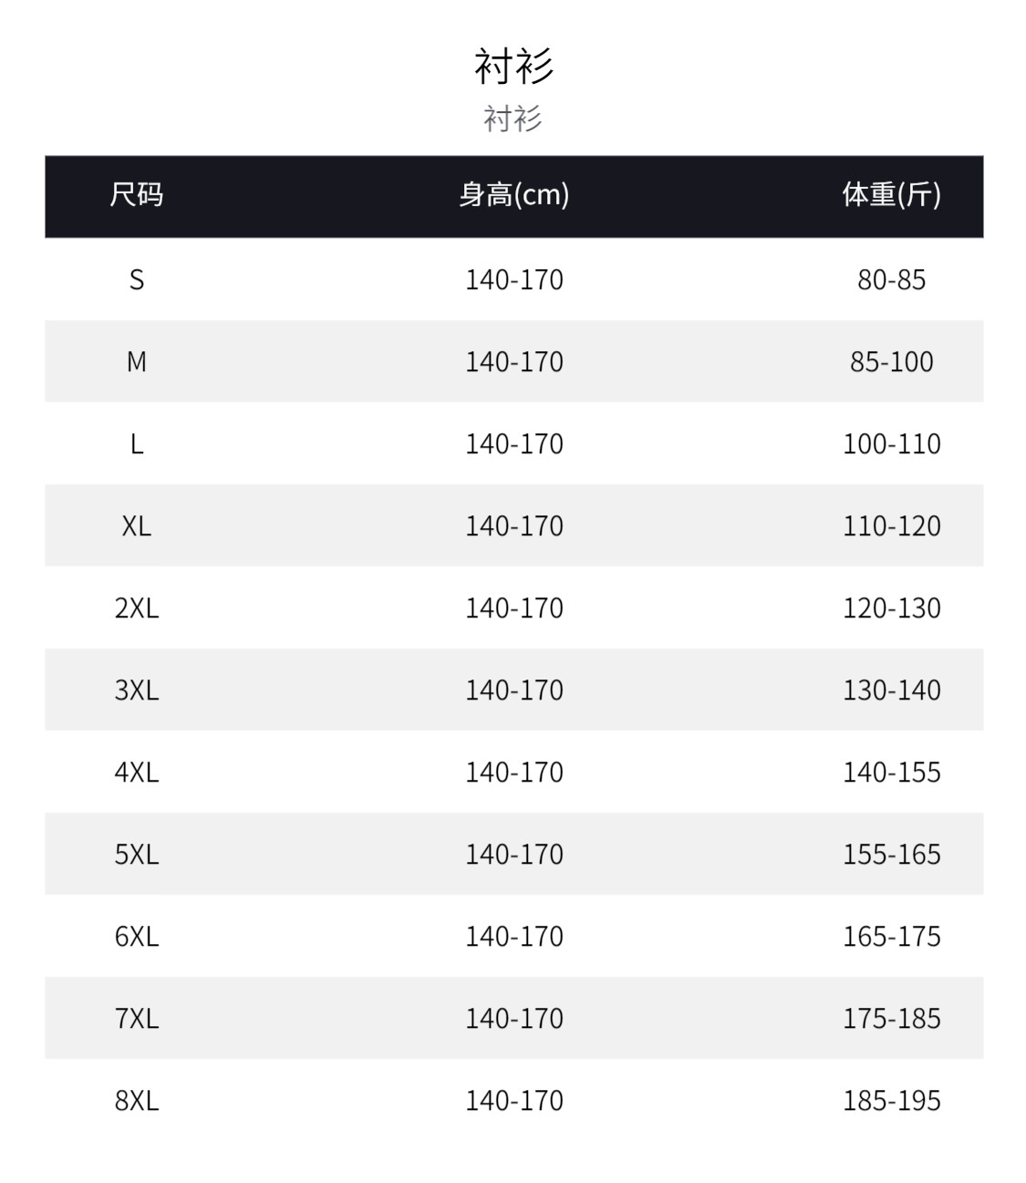Image resolution: width=1026 pixels, height=1183 pixels.
Task: Select the M size cell
Action: pos(137,361)
